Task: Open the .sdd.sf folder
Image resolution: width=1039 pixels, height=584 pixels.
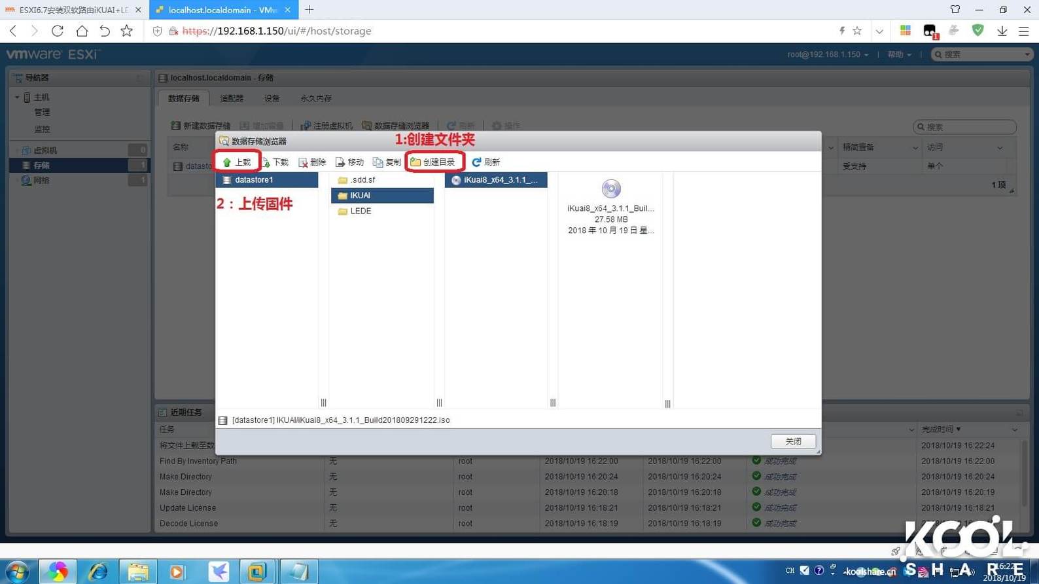Action: click(382, 179)
